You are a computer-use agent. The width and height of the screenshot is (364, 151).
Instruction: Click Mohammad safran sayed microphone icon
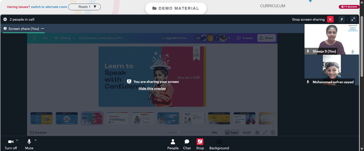coord(308,82)
